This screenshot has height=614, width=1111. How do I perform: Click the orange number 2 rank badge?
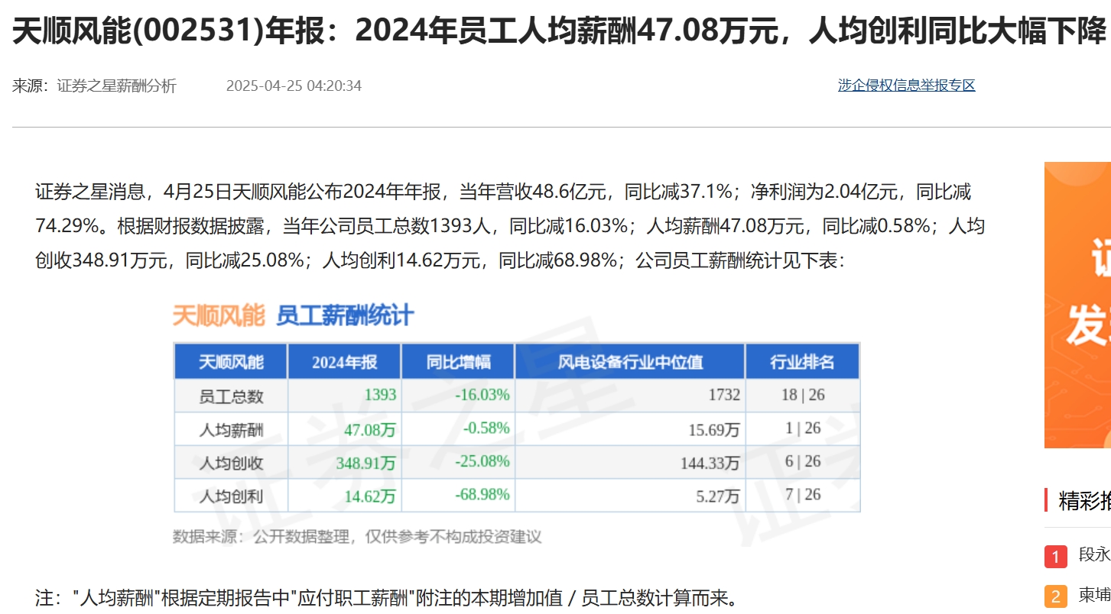coord(1056,597)
